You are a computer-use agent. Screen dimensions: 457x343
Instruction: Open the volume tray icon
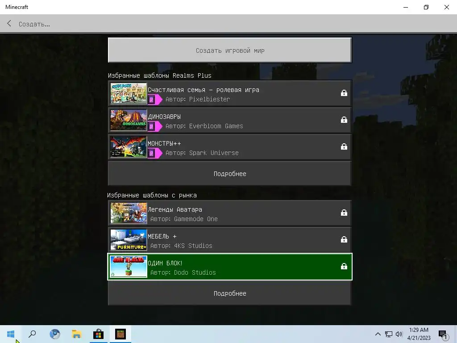pyautogui.click(x=399, y=334)
